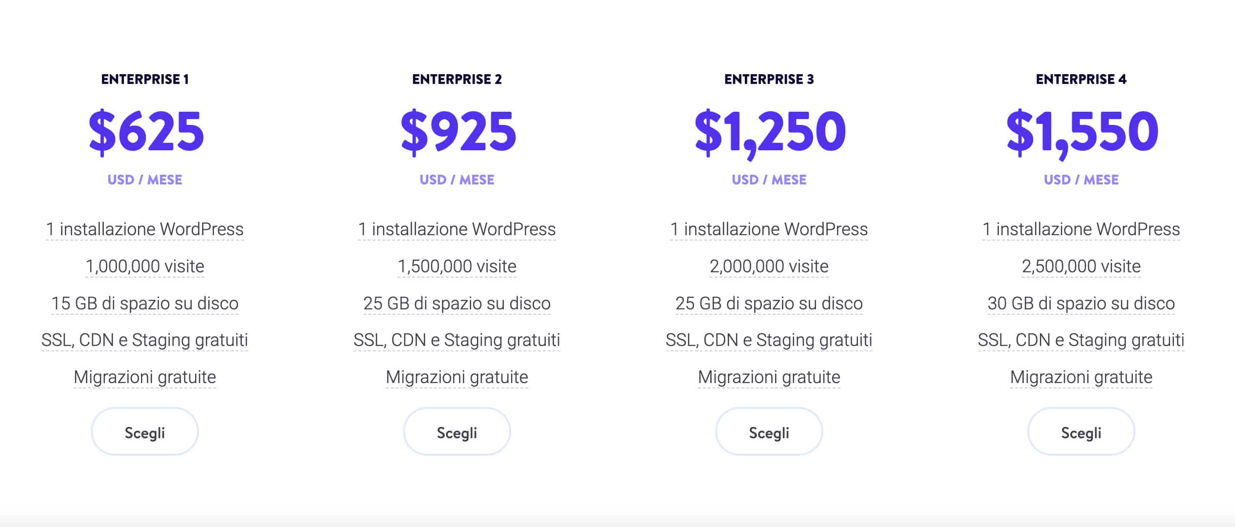Click the Scegli button under Enterprise 1
Viewport: 1235px width, 527px height.
tap(144, 431)
